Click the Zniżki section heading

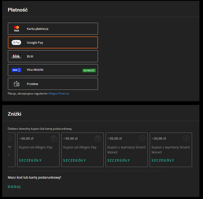coord(15,114)
